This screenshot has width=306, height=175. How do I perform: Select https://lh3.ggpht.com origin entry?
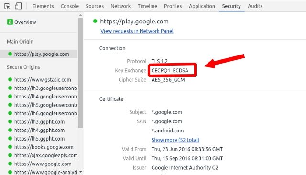point(39,122)
